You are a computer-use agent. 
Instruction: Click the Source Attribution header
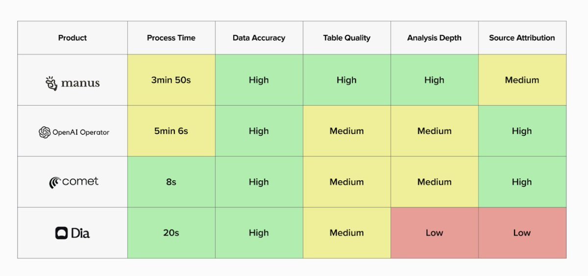[522, 38]
